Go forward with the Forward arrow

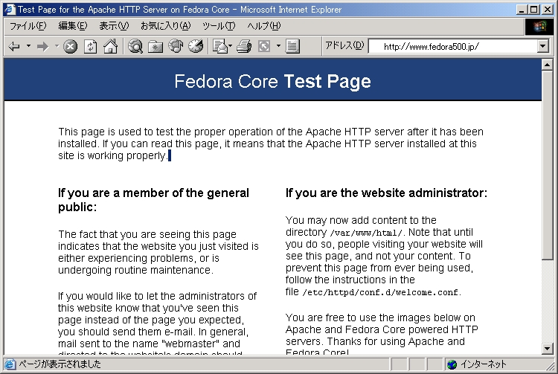pos(42,46)
